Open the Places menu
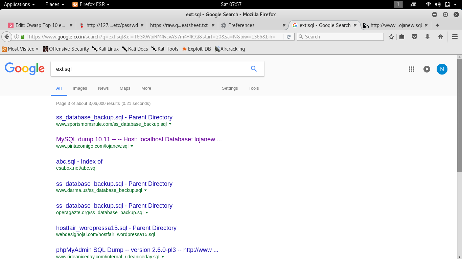The image size is (462, 259). (55, 4)
